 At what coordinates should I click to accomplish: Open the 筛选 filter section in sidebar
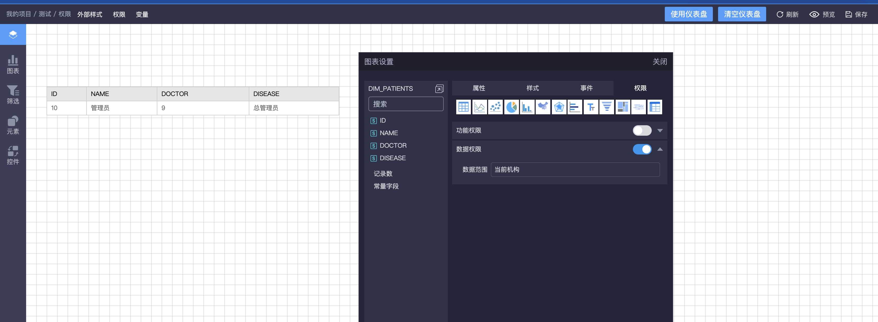pos(13,95)
